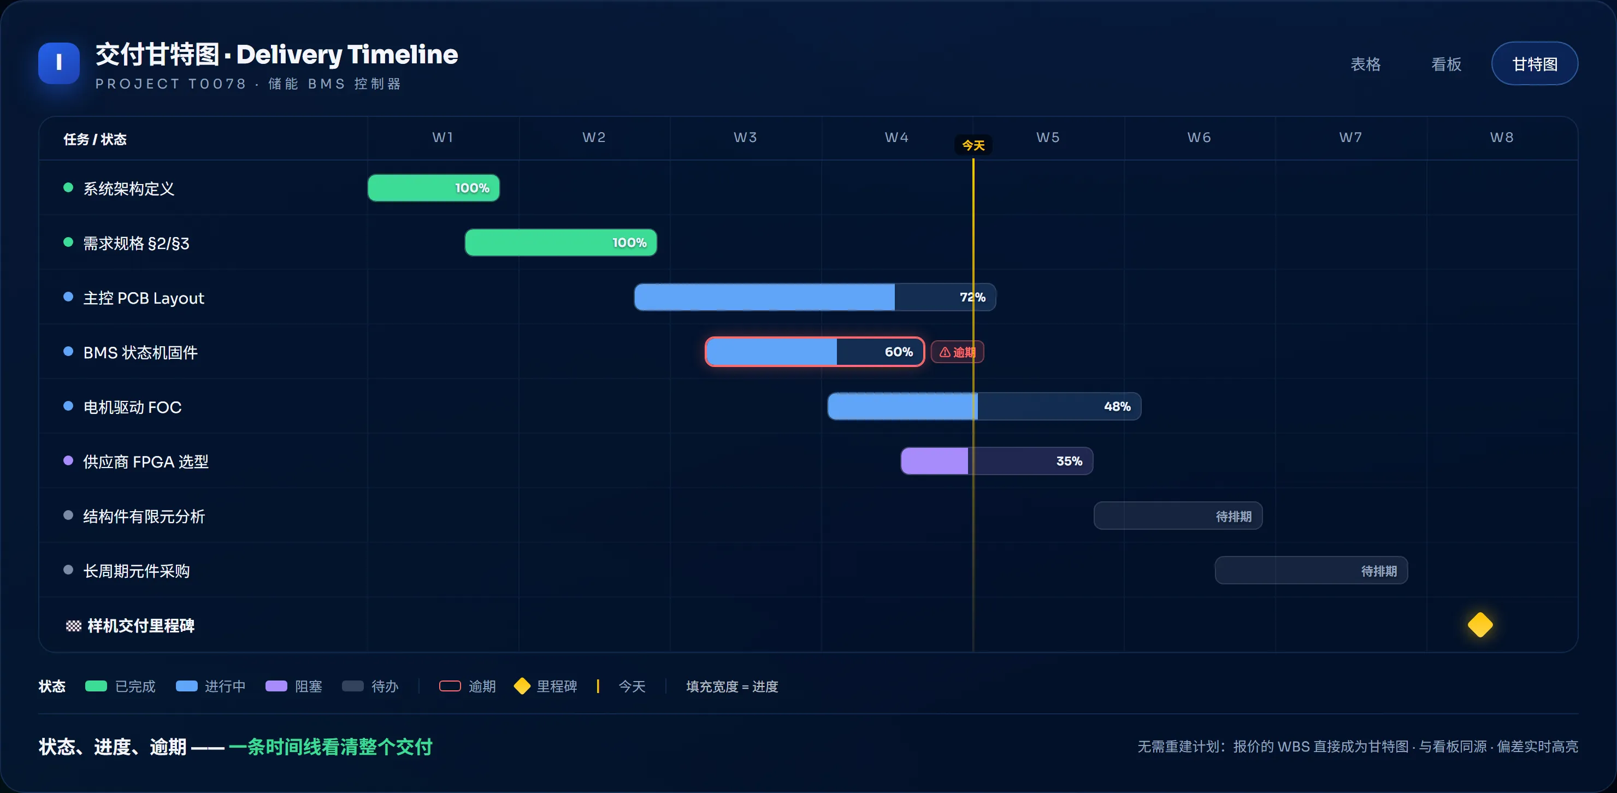
Task: Click the 阻塞 purple legend swatch
Action: (x=276, y=687)
